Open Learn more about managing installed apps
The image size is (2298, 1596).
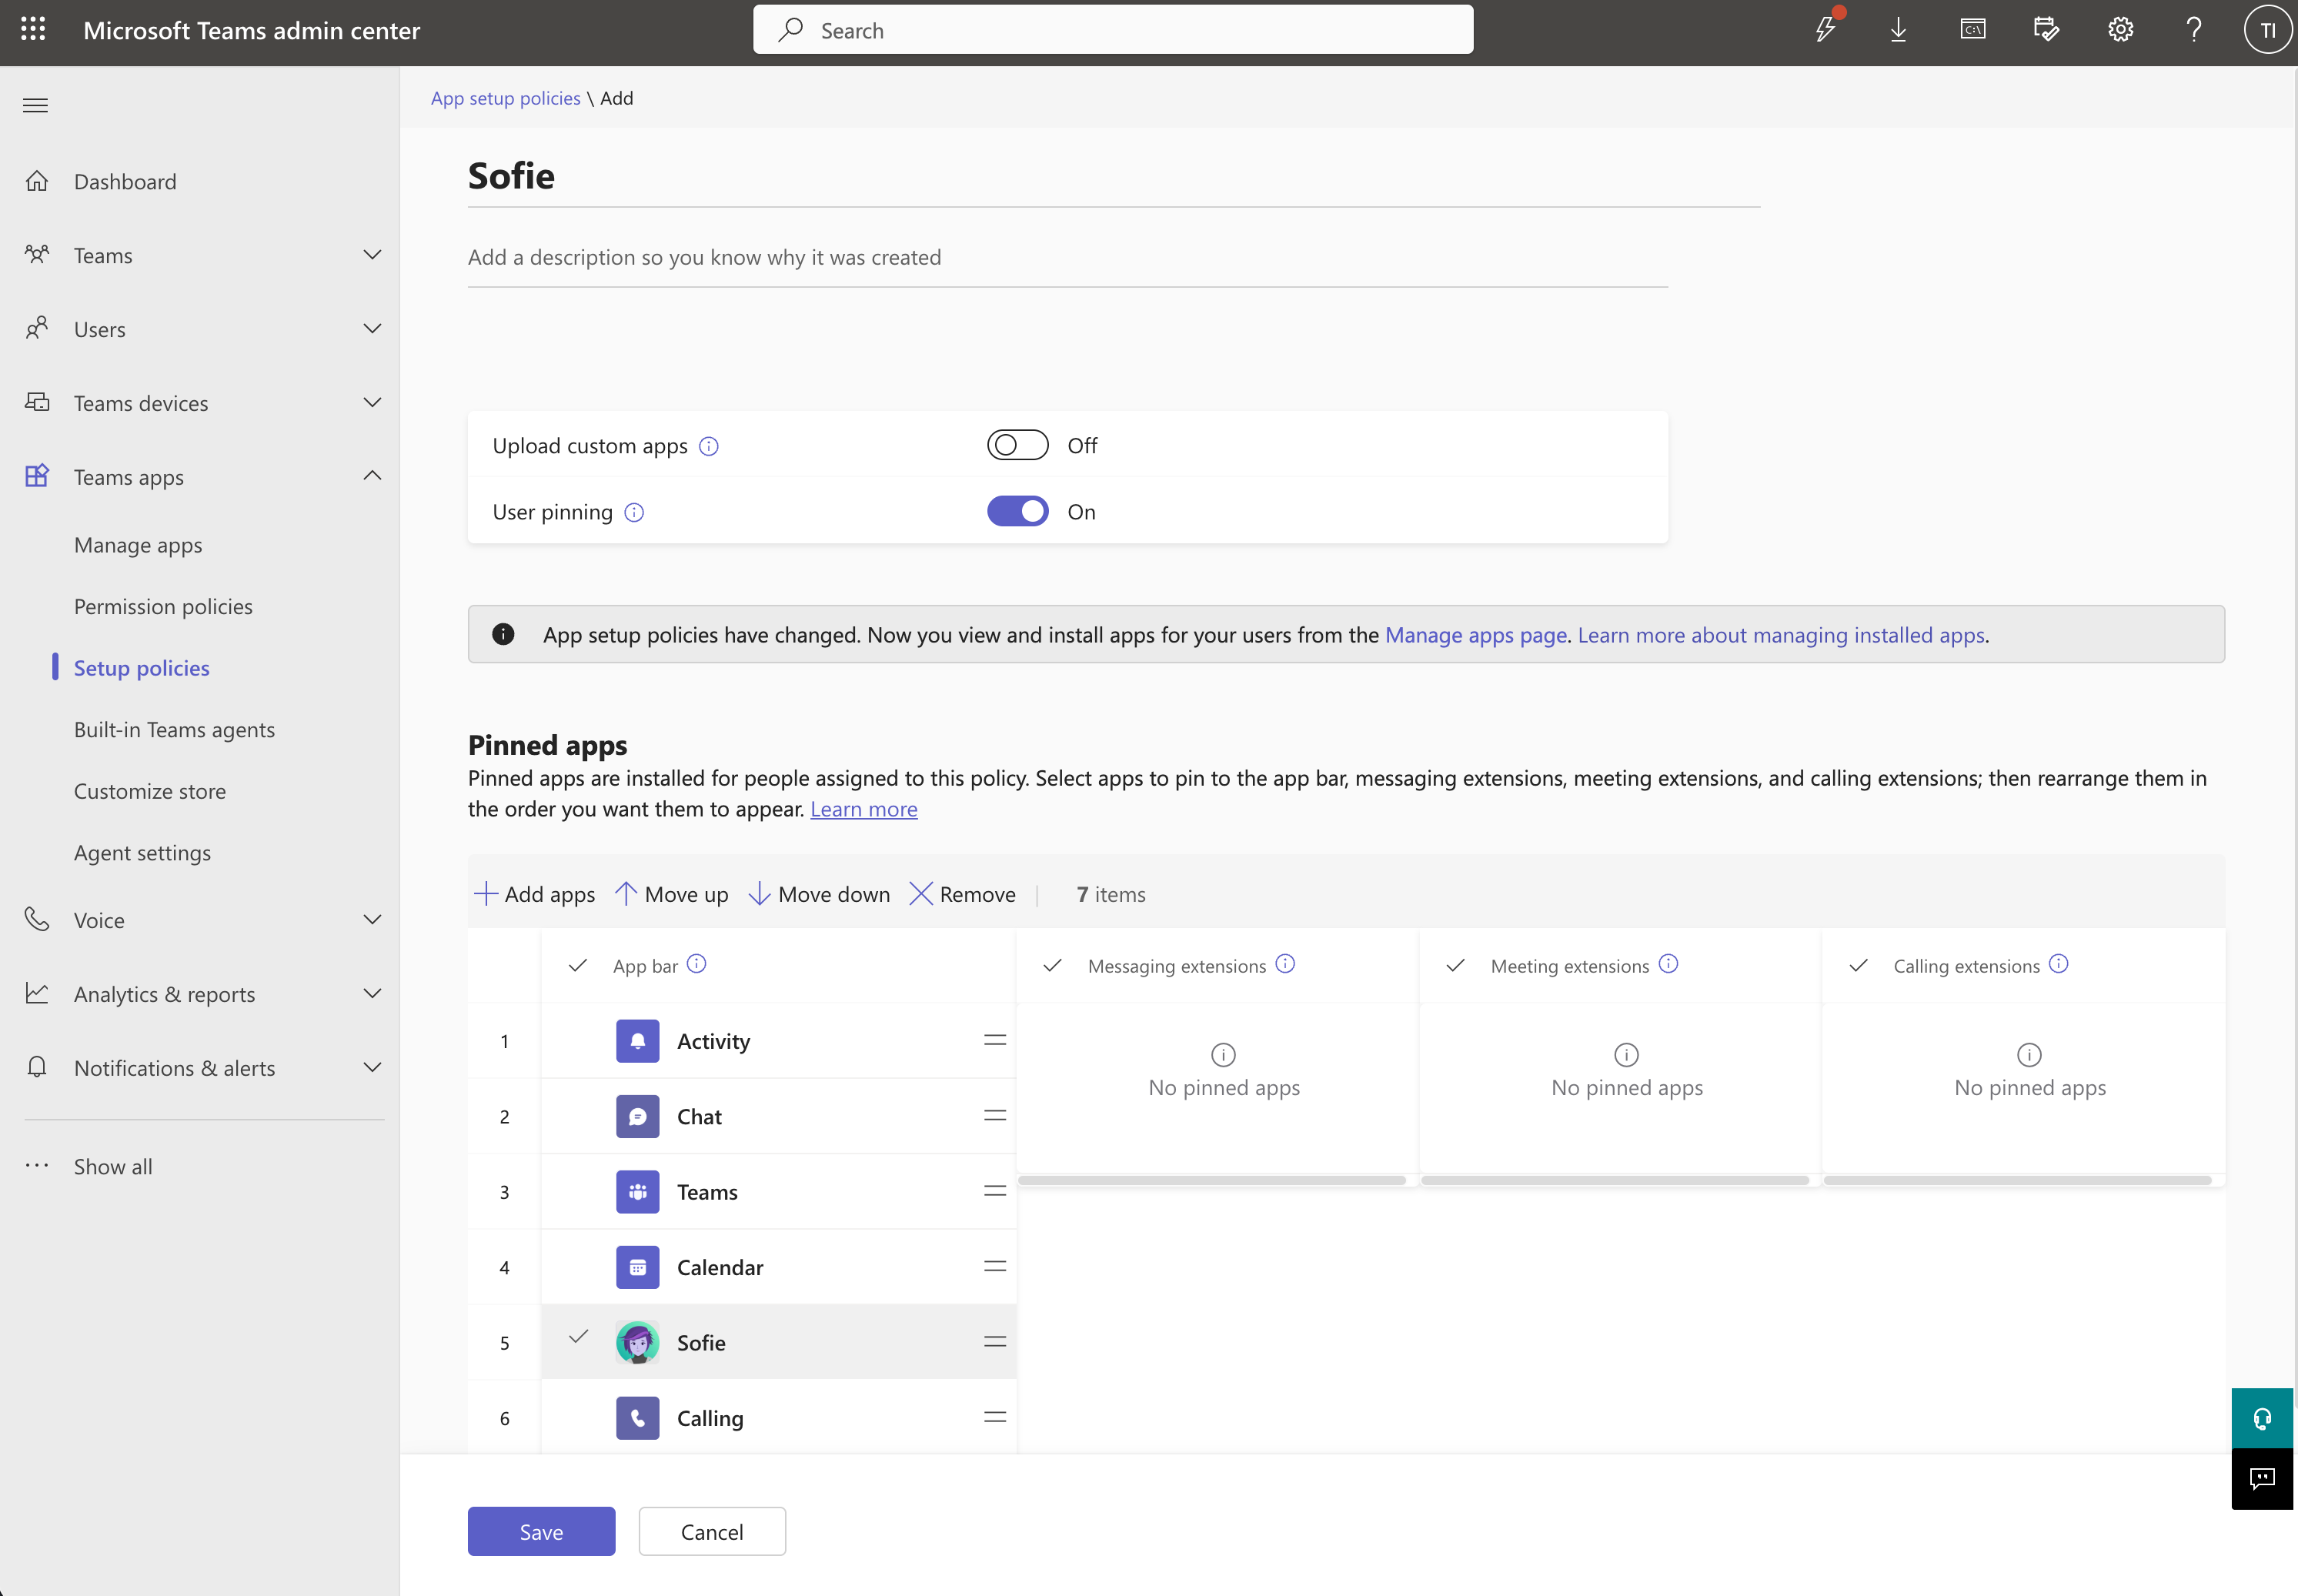pos(1781,635)
